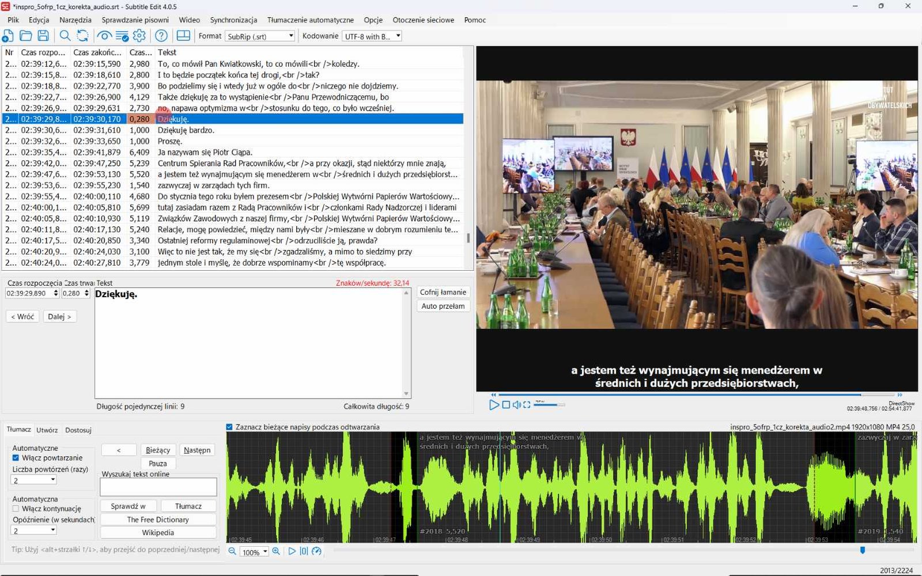Open the Replace circular arrows icon
The width and height of the screenshot is (922, 576).
(x=83, y=36)
